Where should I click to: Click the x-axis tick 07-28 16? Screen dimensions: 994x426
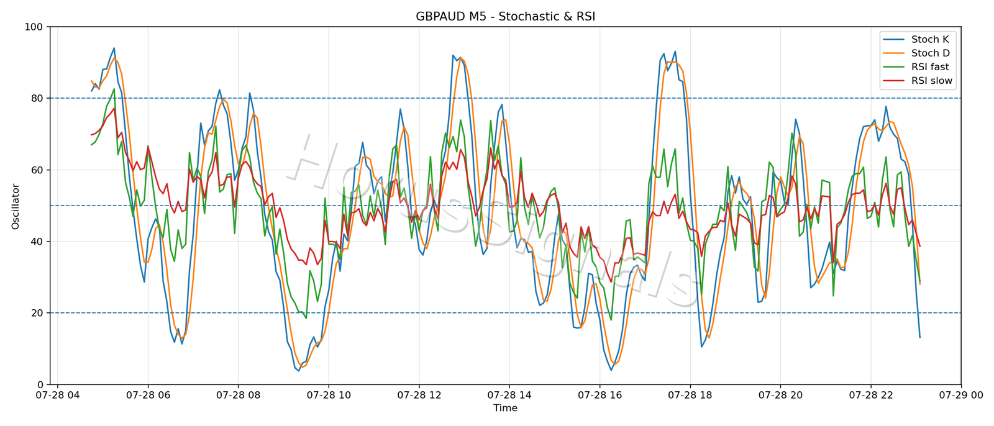[x=600, y=395]
